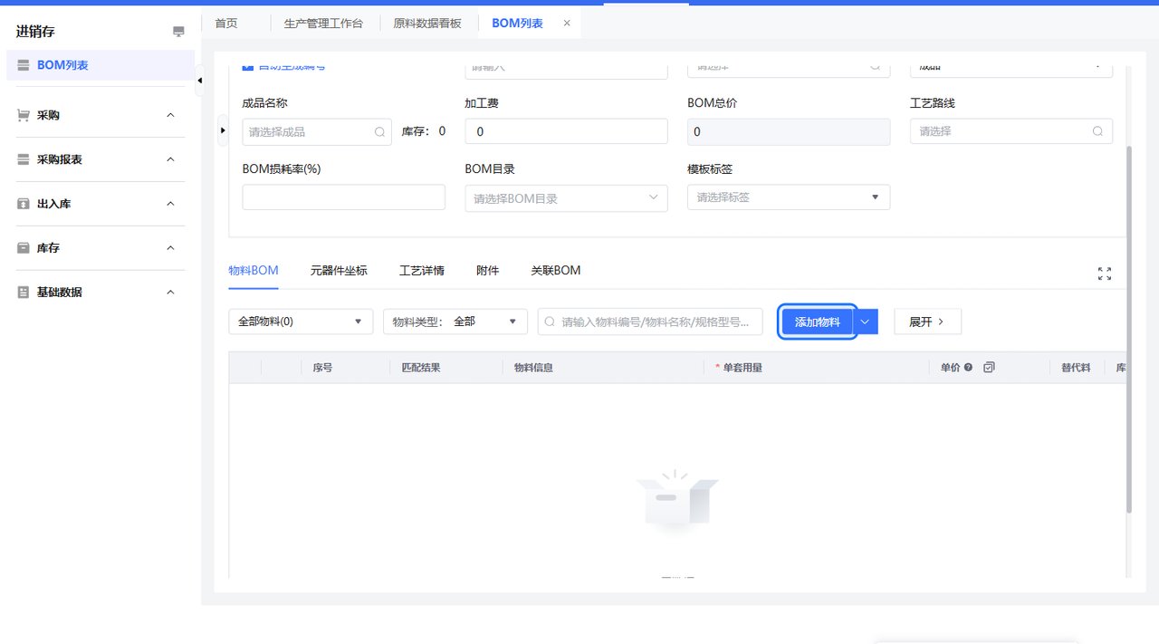Image resolution: width=1159 pixels, height=644 pixels.
Task: Click the 采购报表 sidebar icon
Action: tap(24, 159)
